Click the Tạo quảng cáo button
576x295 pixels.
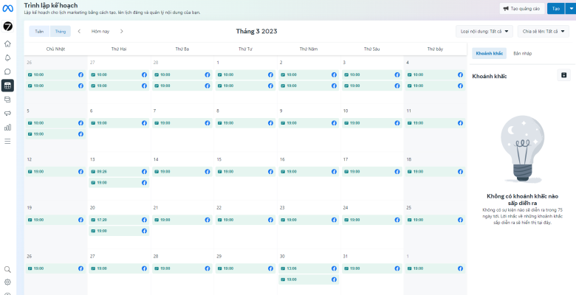[521, 8]
